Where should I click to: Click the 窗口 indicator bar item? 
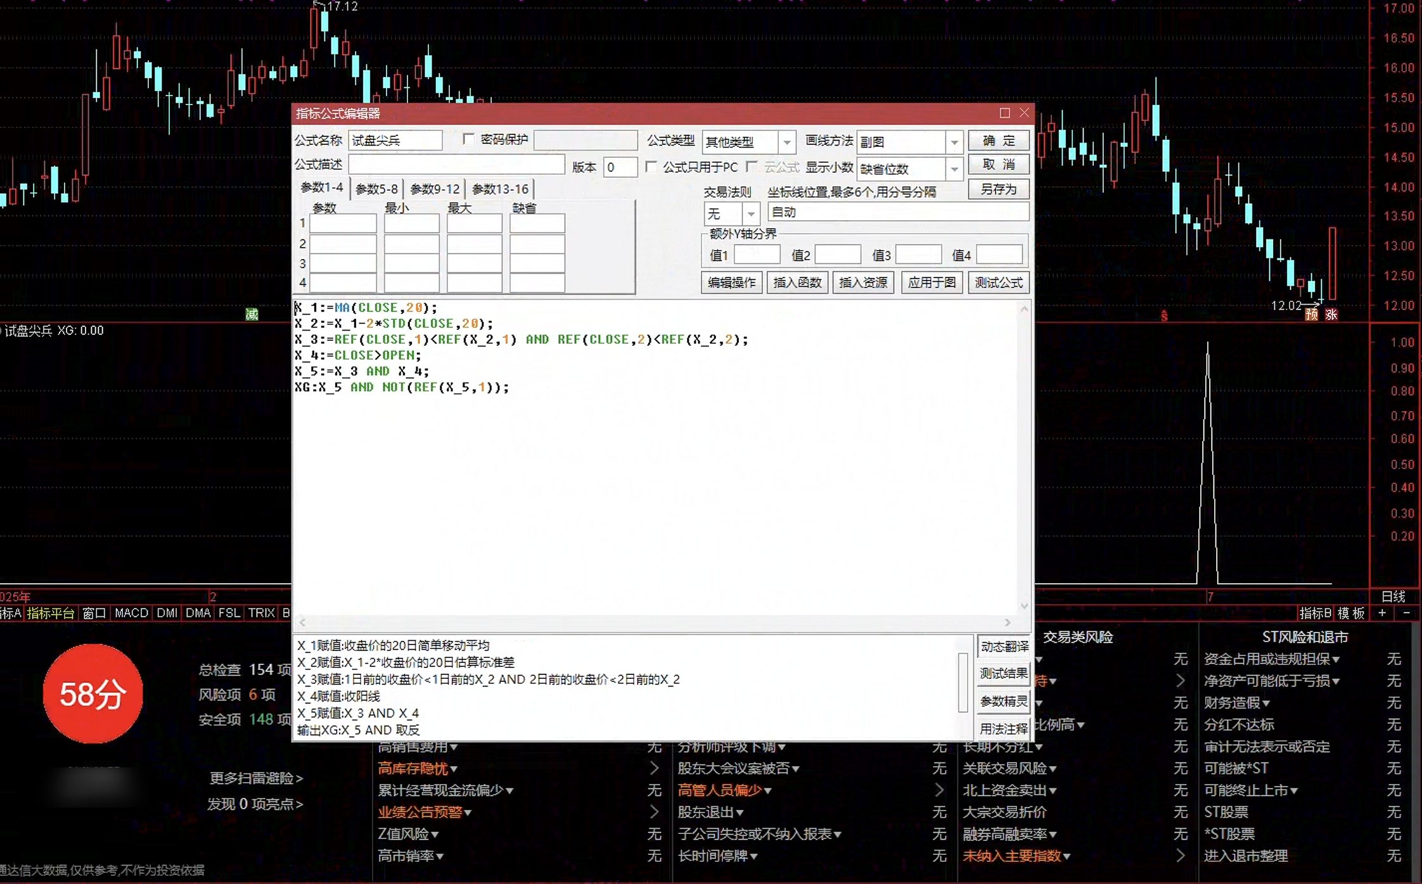(94, 613)
